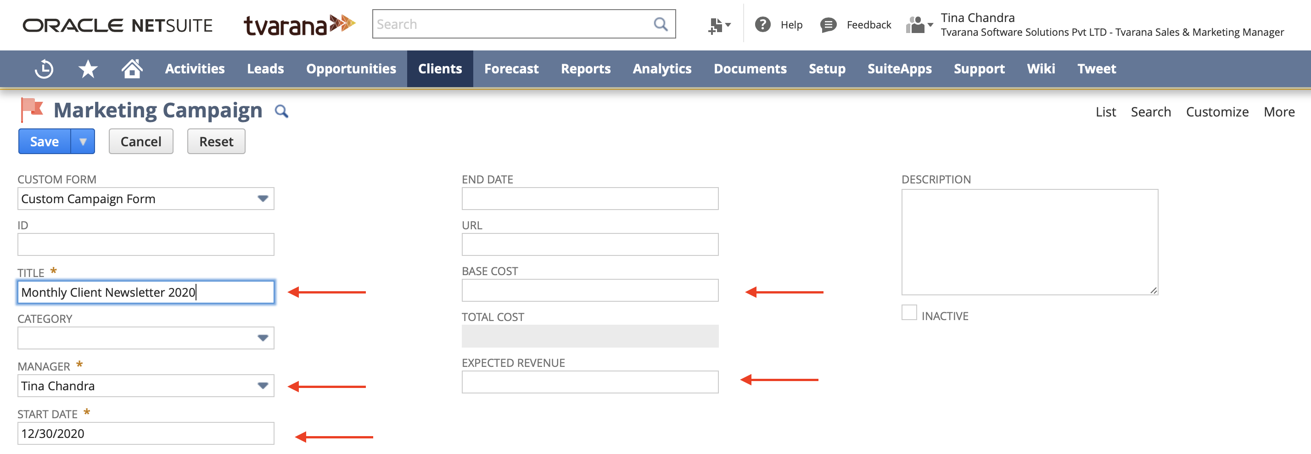Image resolution: width=1311 pixels, height=454 pixels.
Task: Click the URL input field
Action: point(590,244)
